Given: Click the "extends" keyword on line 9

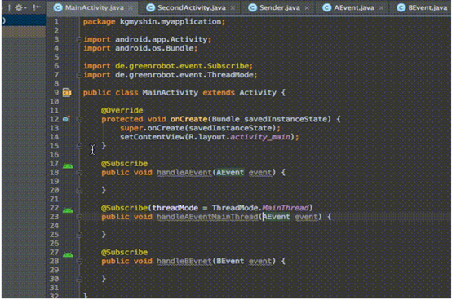Looking at the screenshot, I should click(x=219, y=93).
